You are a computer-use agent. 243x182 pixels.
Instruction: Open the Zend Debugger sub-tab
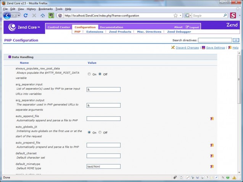tap(179, 32)
